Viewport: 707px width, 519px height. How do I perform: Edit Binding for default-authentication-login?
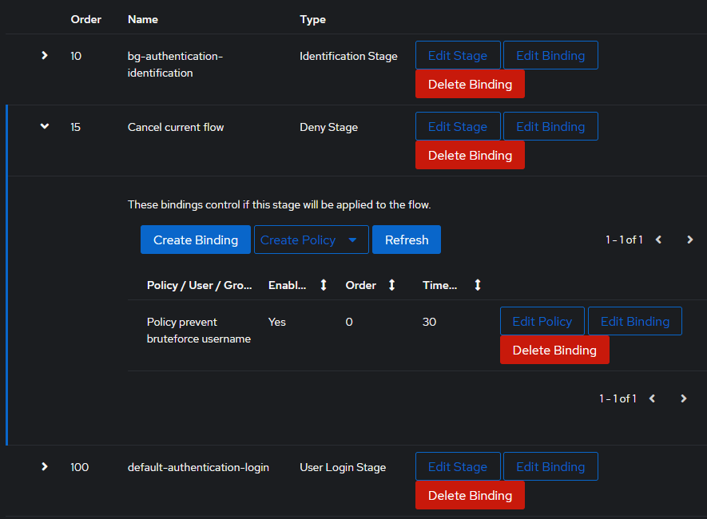pos(550,467)
